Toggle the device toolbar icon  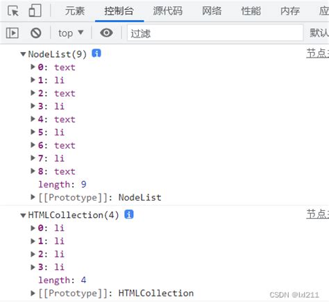(35, 10)
